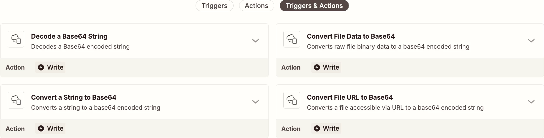544x138 pixels.
Task: Click lightning icon under Convert a String to Base64
Action: point(41,128)
